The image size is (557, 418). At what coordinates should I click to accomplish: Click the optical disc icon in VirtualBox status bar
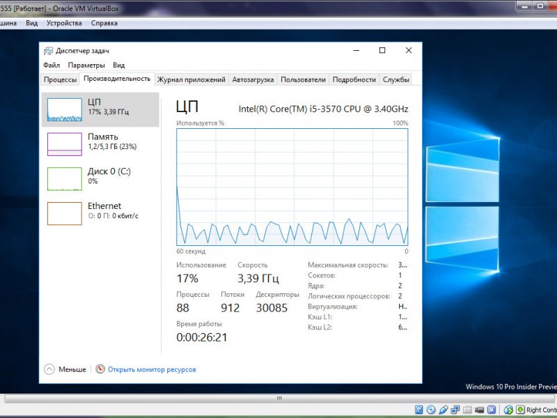click(x=431, y=410)
